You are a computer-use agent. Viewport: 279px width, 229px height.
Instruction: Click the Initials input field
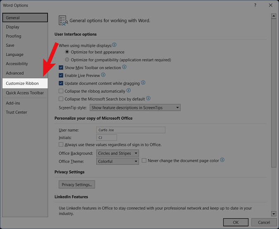pos(107,137)
